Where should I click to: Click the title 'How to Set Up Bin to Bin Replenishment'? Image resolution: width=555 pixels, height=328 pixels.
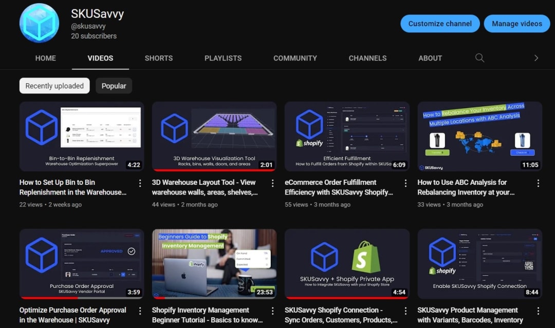click(x=73, y=187)
